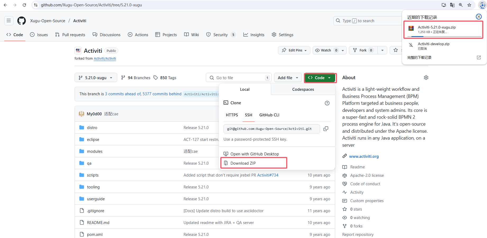Click the GitHub logo home icon

21,21
